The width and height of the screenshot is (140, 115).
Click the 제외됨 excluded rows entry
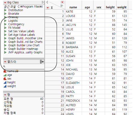[8, 106]
